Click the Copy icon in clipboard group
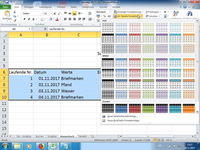 click(x=14, y=16)
